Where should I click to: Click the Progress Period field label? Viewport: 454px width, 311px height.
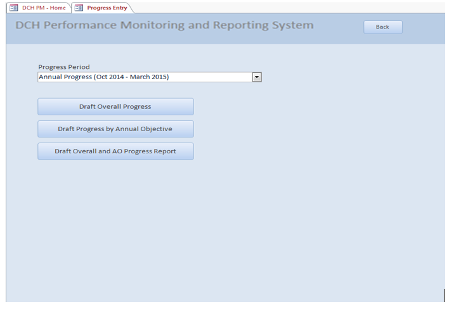pos(64,67)
